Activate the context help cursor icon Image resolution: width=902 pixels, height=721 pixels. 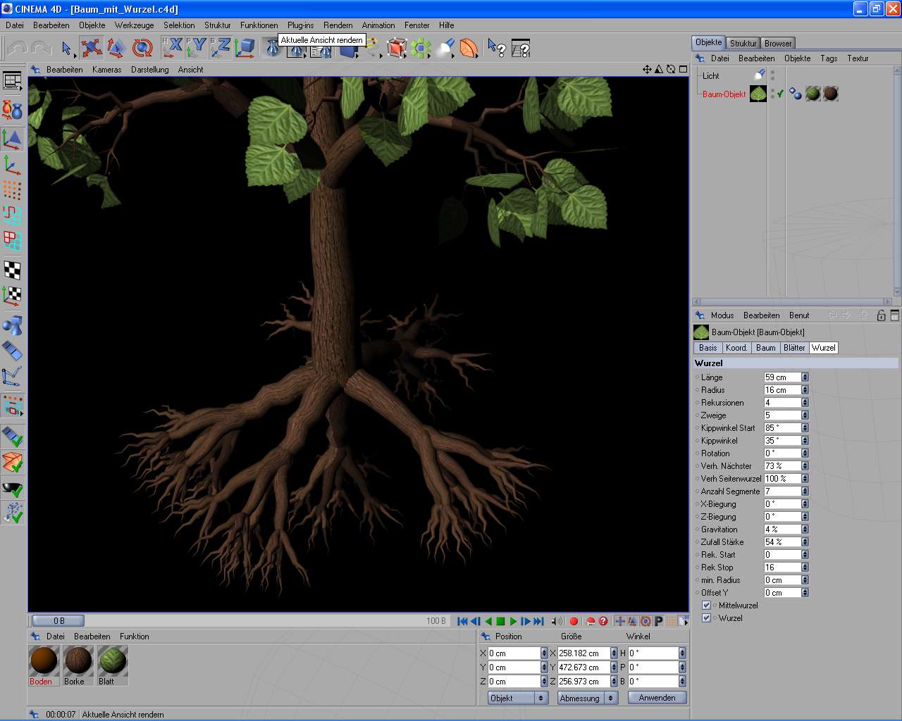[496, 48]
